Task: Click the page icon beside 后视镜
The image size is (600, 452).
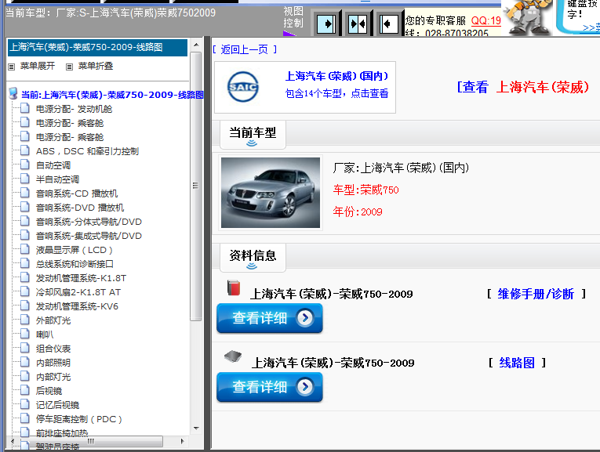Action: (x=25, y=390)
